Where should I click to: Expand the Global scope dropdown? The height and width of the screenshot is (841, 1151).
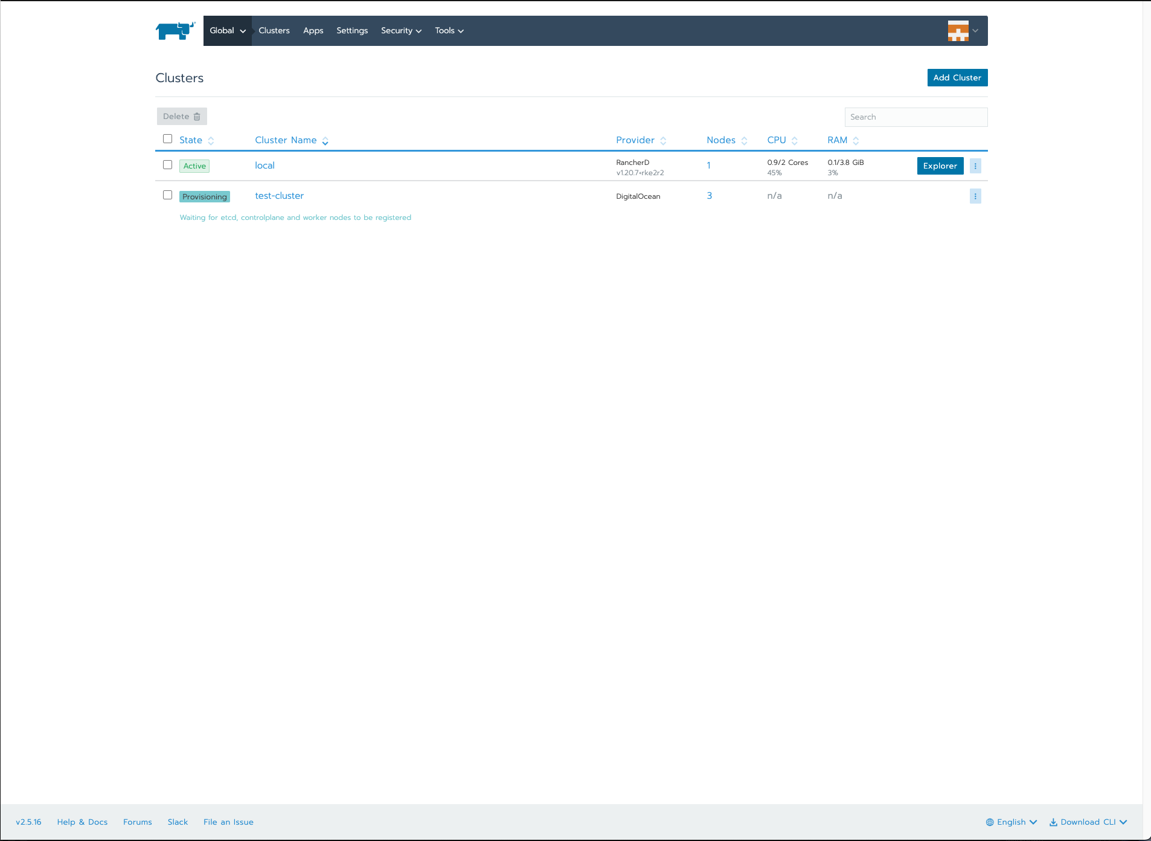(228, 31)
